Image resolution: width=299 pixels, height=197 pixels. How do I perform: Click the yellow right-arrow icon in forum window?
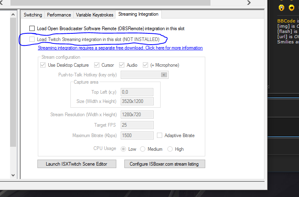coord(291,8)
